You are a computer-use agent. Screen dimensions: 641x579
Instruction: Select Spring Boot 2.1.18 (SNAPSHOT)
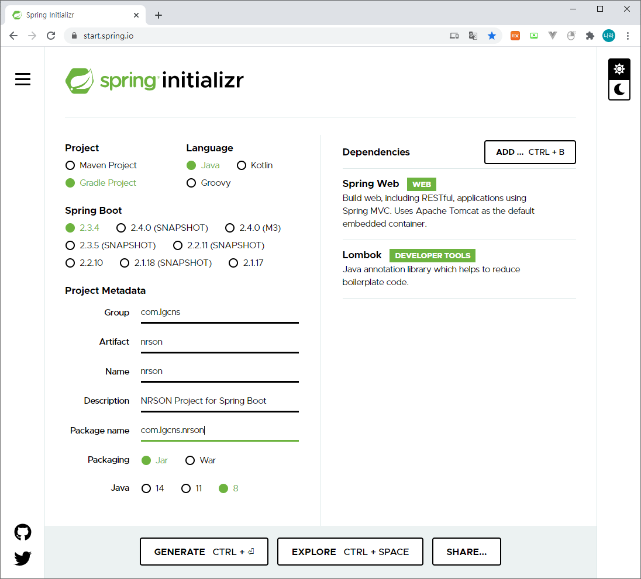coord(166,263)
